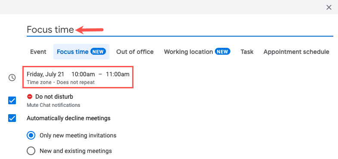
Task: Click the clock icon beside the date
Action: point(12,78)
